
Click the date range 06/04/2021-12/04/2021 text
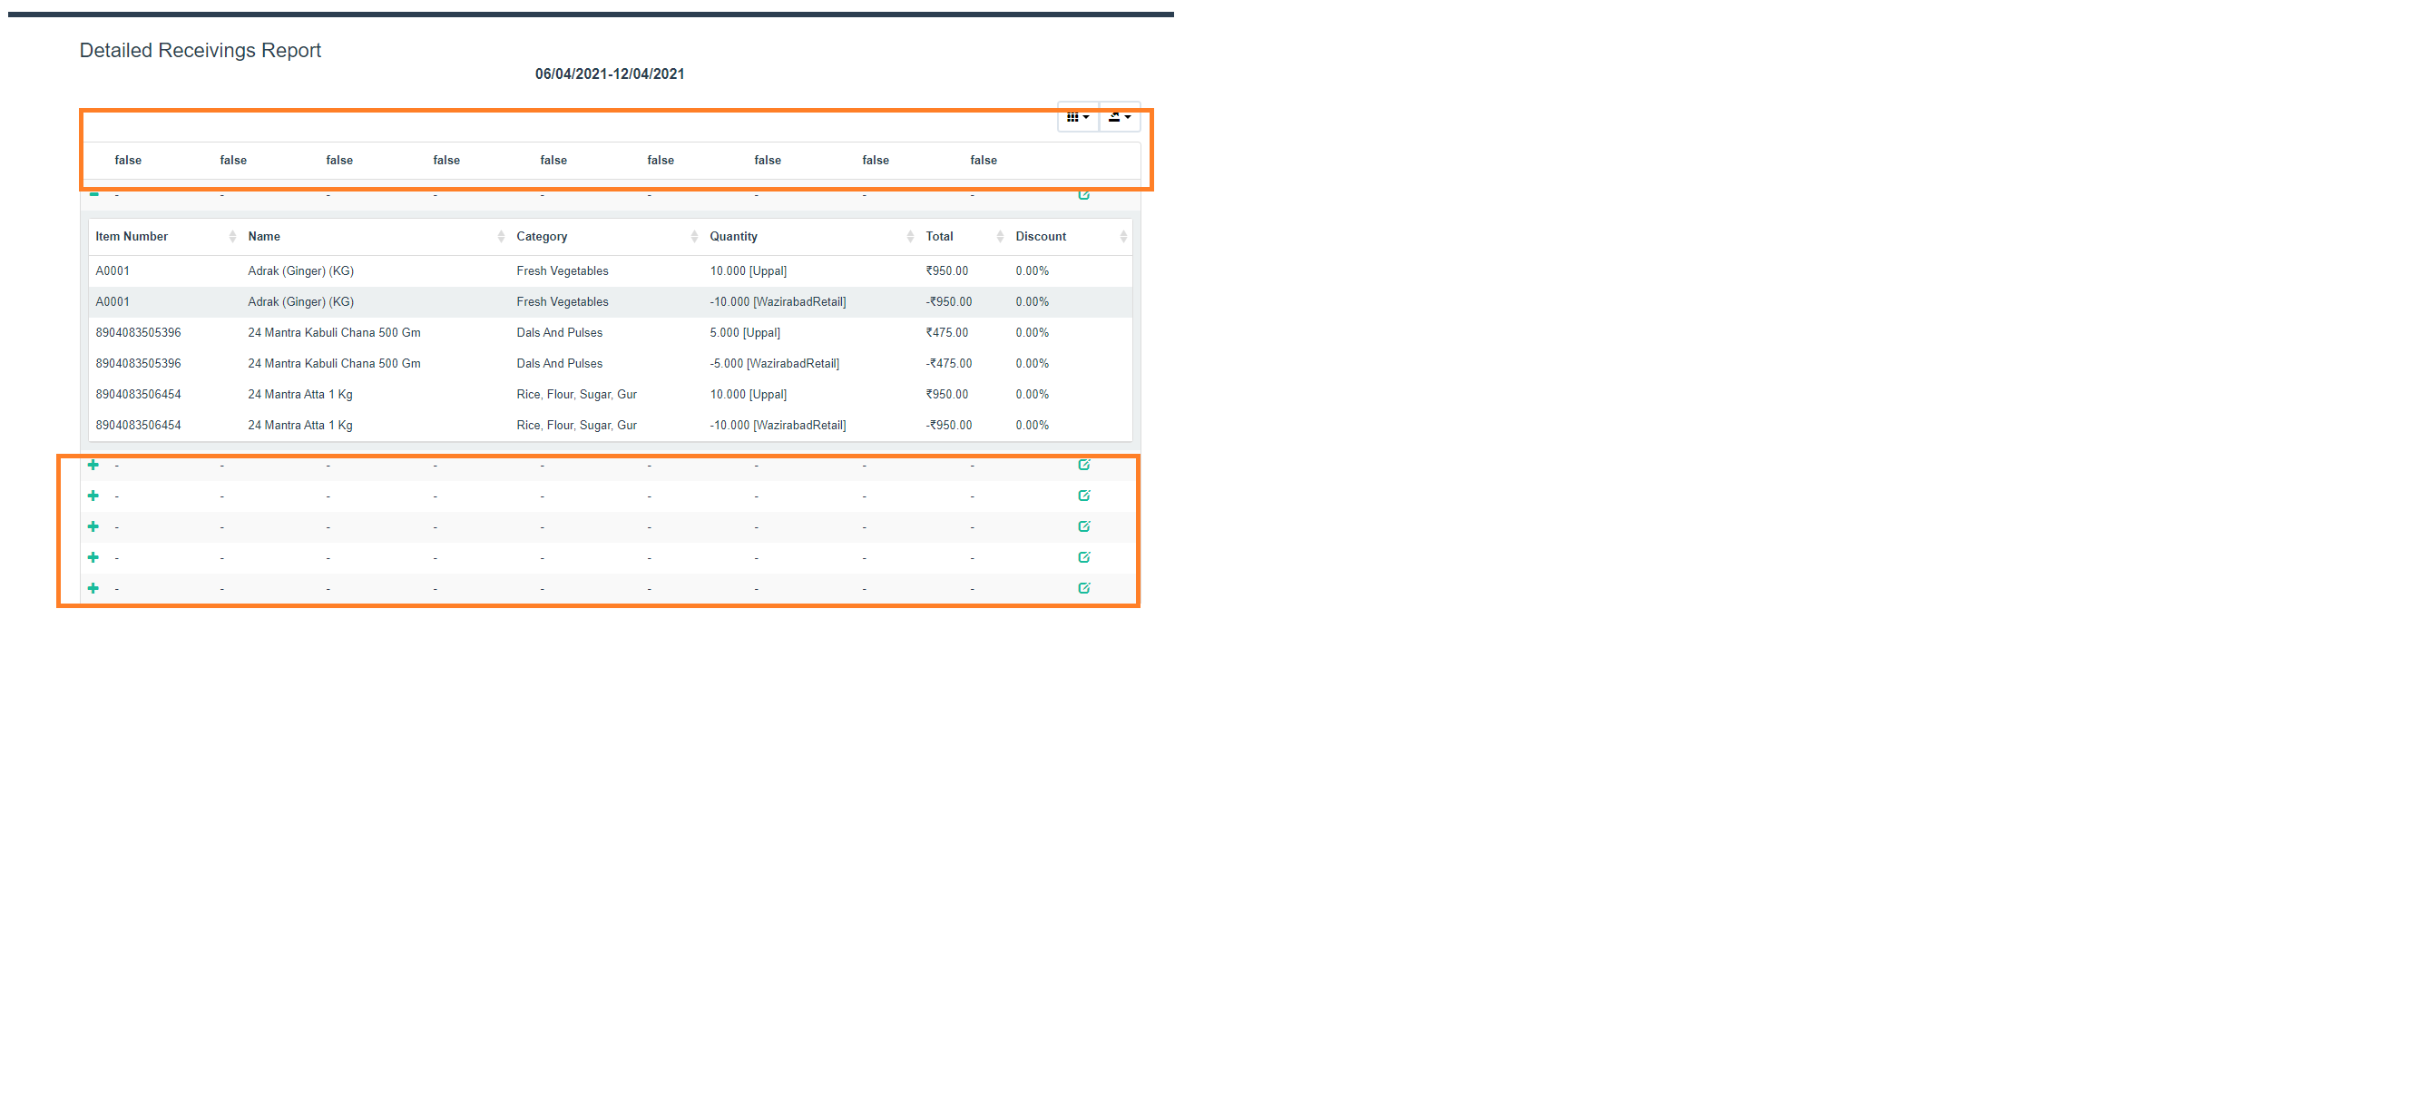(609, 74)
